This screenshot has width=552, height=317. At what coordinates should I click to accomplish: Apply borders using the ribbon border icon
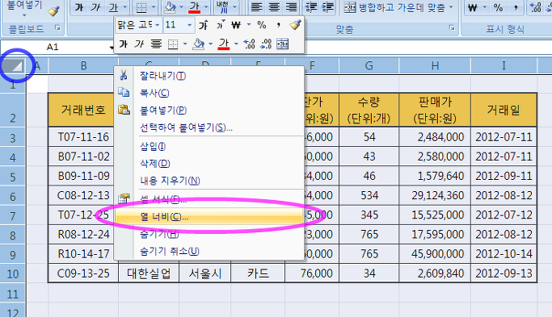point(141,7)
